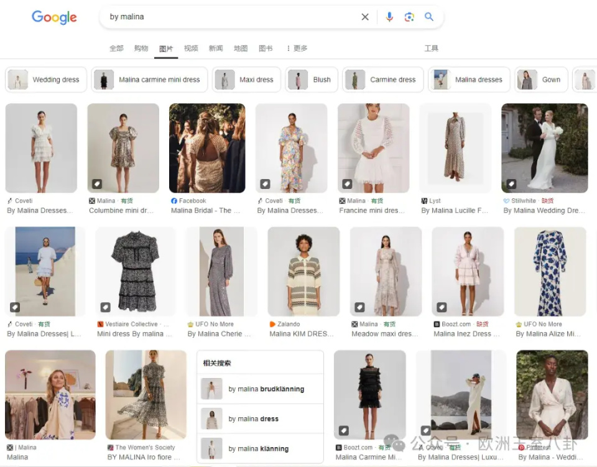Open 'Francine mini dres...' image result
This screenshot has height=467, width=597.
[x=374, y=148]
